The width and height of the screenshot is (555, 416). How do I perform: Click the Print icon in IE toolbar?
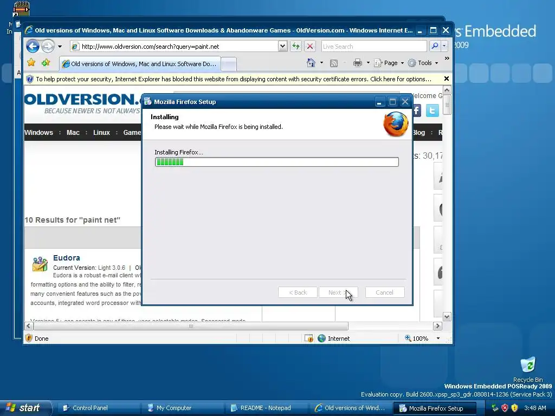[358, 63]
